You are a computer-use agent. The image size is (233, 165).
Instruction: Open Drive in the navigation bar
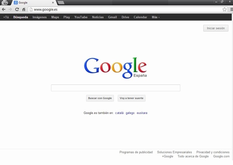pyautogui.click(x=125, y=17)
